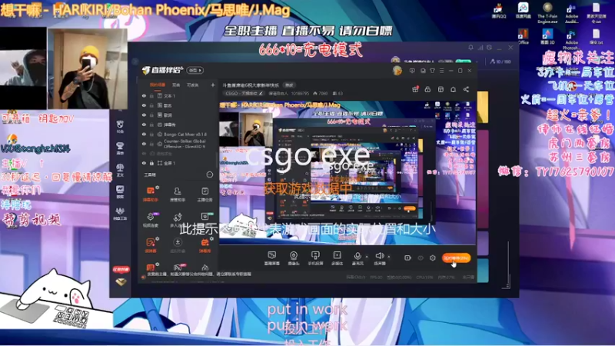The image size is (615, 346).
Task: Open the download-arrow toolbox tool
Action: tap(178, 245)
